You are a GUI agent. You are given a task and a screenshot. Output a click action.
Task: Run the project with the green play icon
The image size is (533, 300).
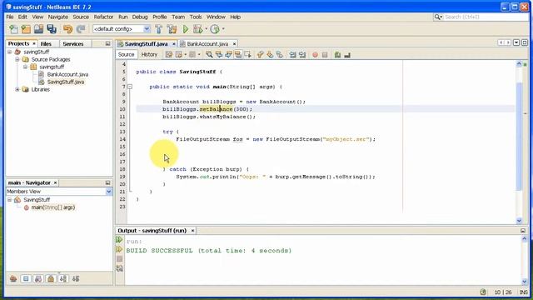pyautogui.click(x=186, y=29)
